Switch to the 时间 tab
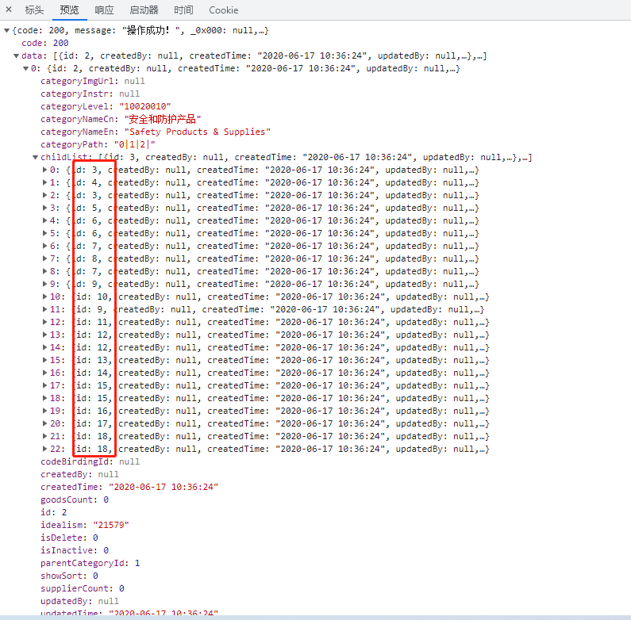This screenshot has height=620, width=631. click(x=183, y=10)
